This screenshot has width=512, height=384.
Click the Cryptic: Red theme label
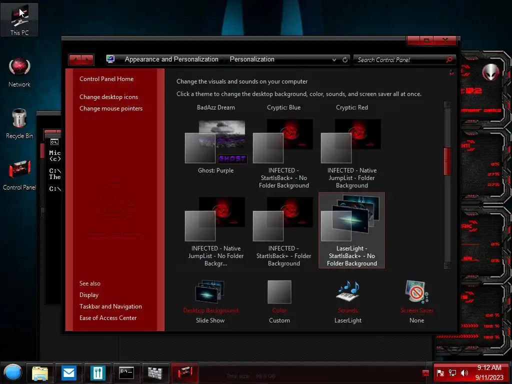(351, 107)
